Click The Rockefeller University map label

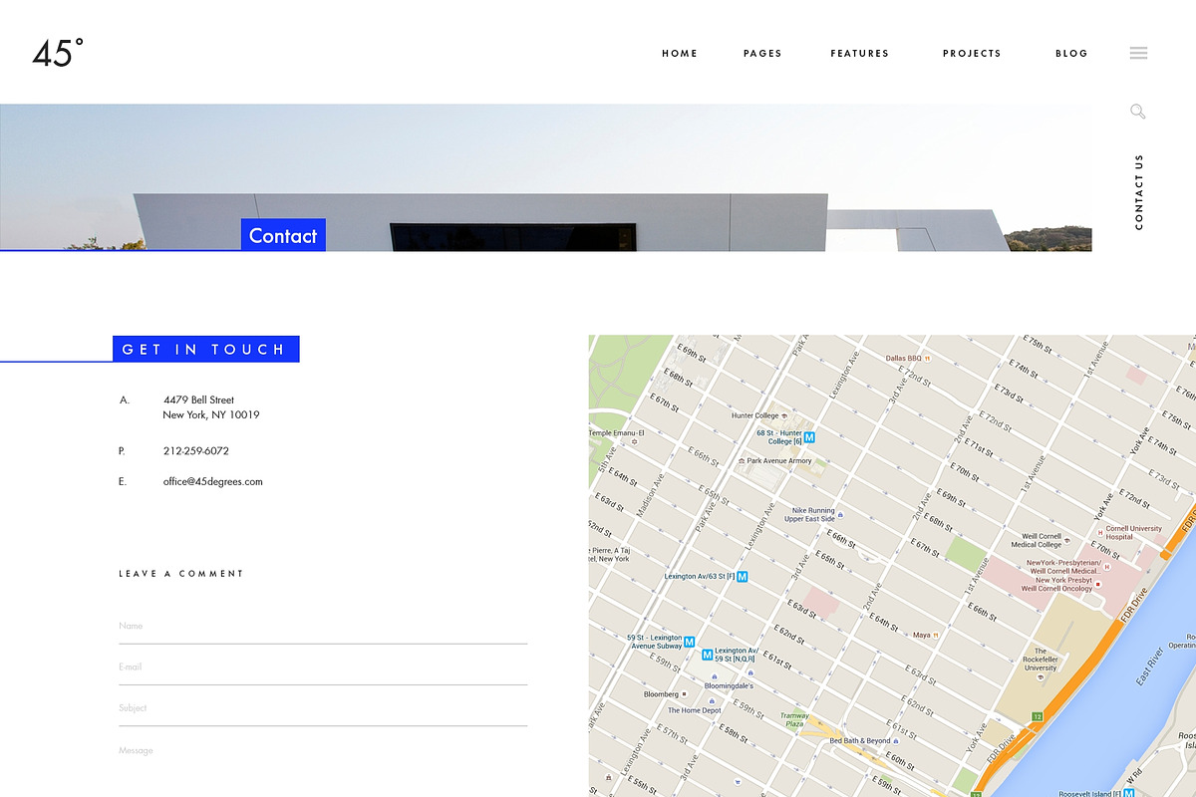pos(1041,660)
